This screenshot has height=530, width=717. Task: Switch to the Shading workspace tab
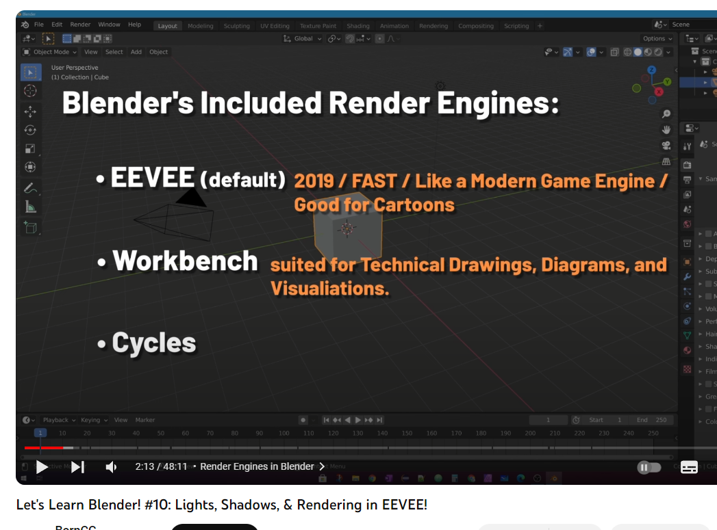(x=358, y=26)
